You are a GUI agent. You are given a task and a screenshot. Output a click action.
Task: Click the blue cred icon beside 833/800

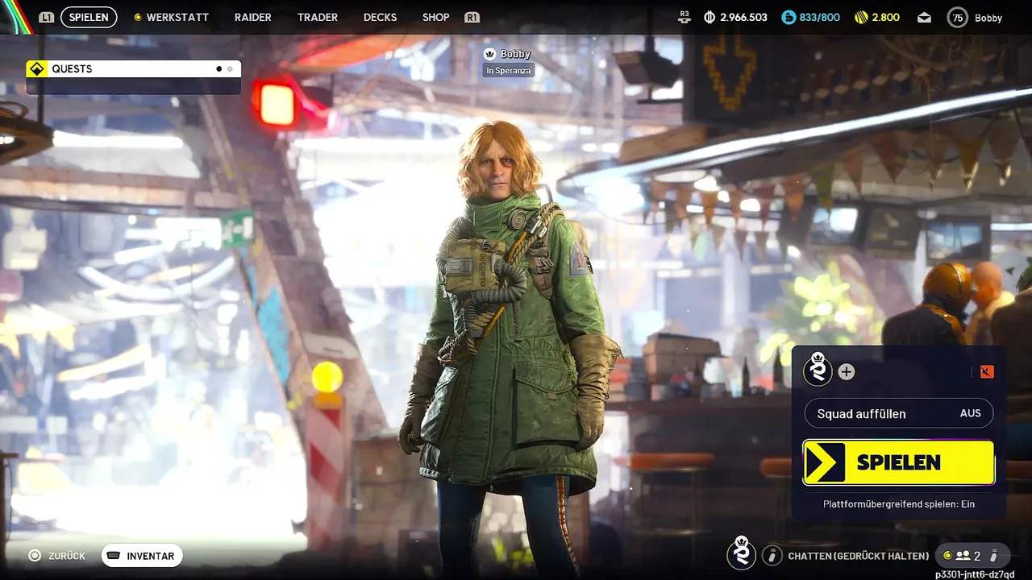click(x=789, y=17)
